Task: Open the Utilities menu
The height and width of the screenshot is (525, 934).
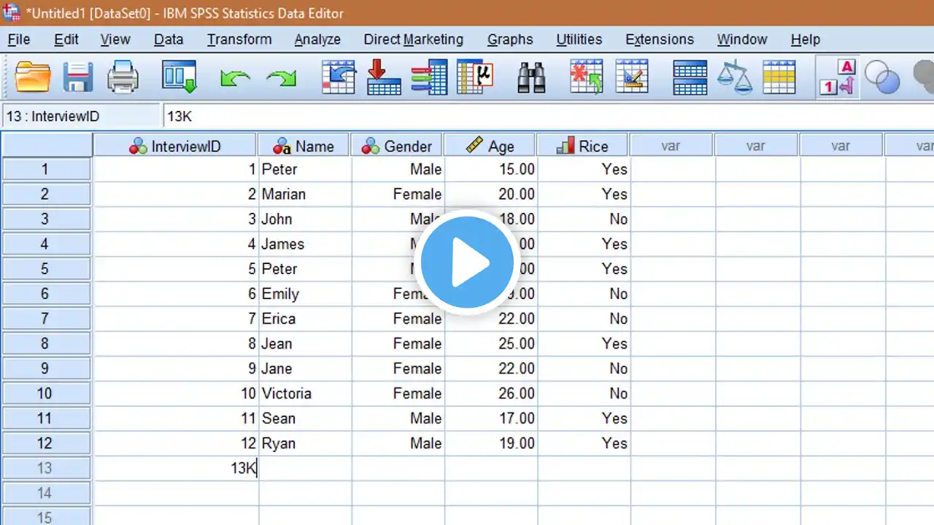Action: (579, 39)
